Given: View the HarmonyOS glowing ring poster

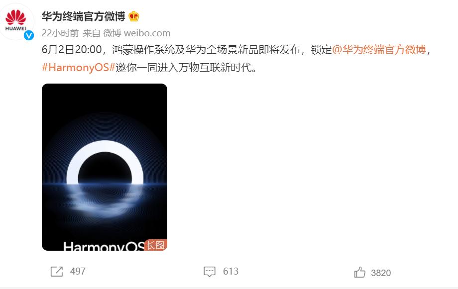Looking at the screenshot, I should tap(105, 167).
